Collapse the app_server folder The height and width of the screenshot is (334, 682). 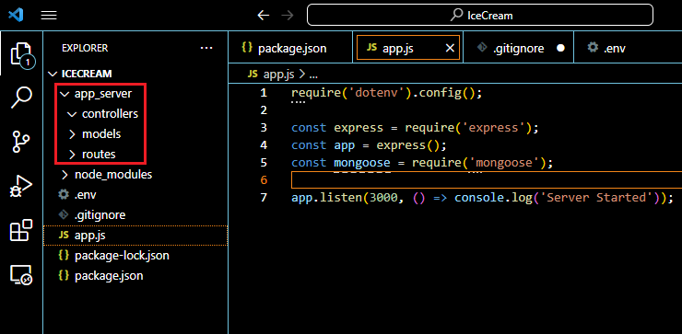[96, 93]
